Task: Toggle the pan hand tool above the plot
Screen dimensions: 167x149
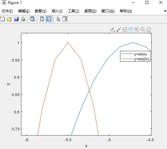Action: click(x=131, y=30)
